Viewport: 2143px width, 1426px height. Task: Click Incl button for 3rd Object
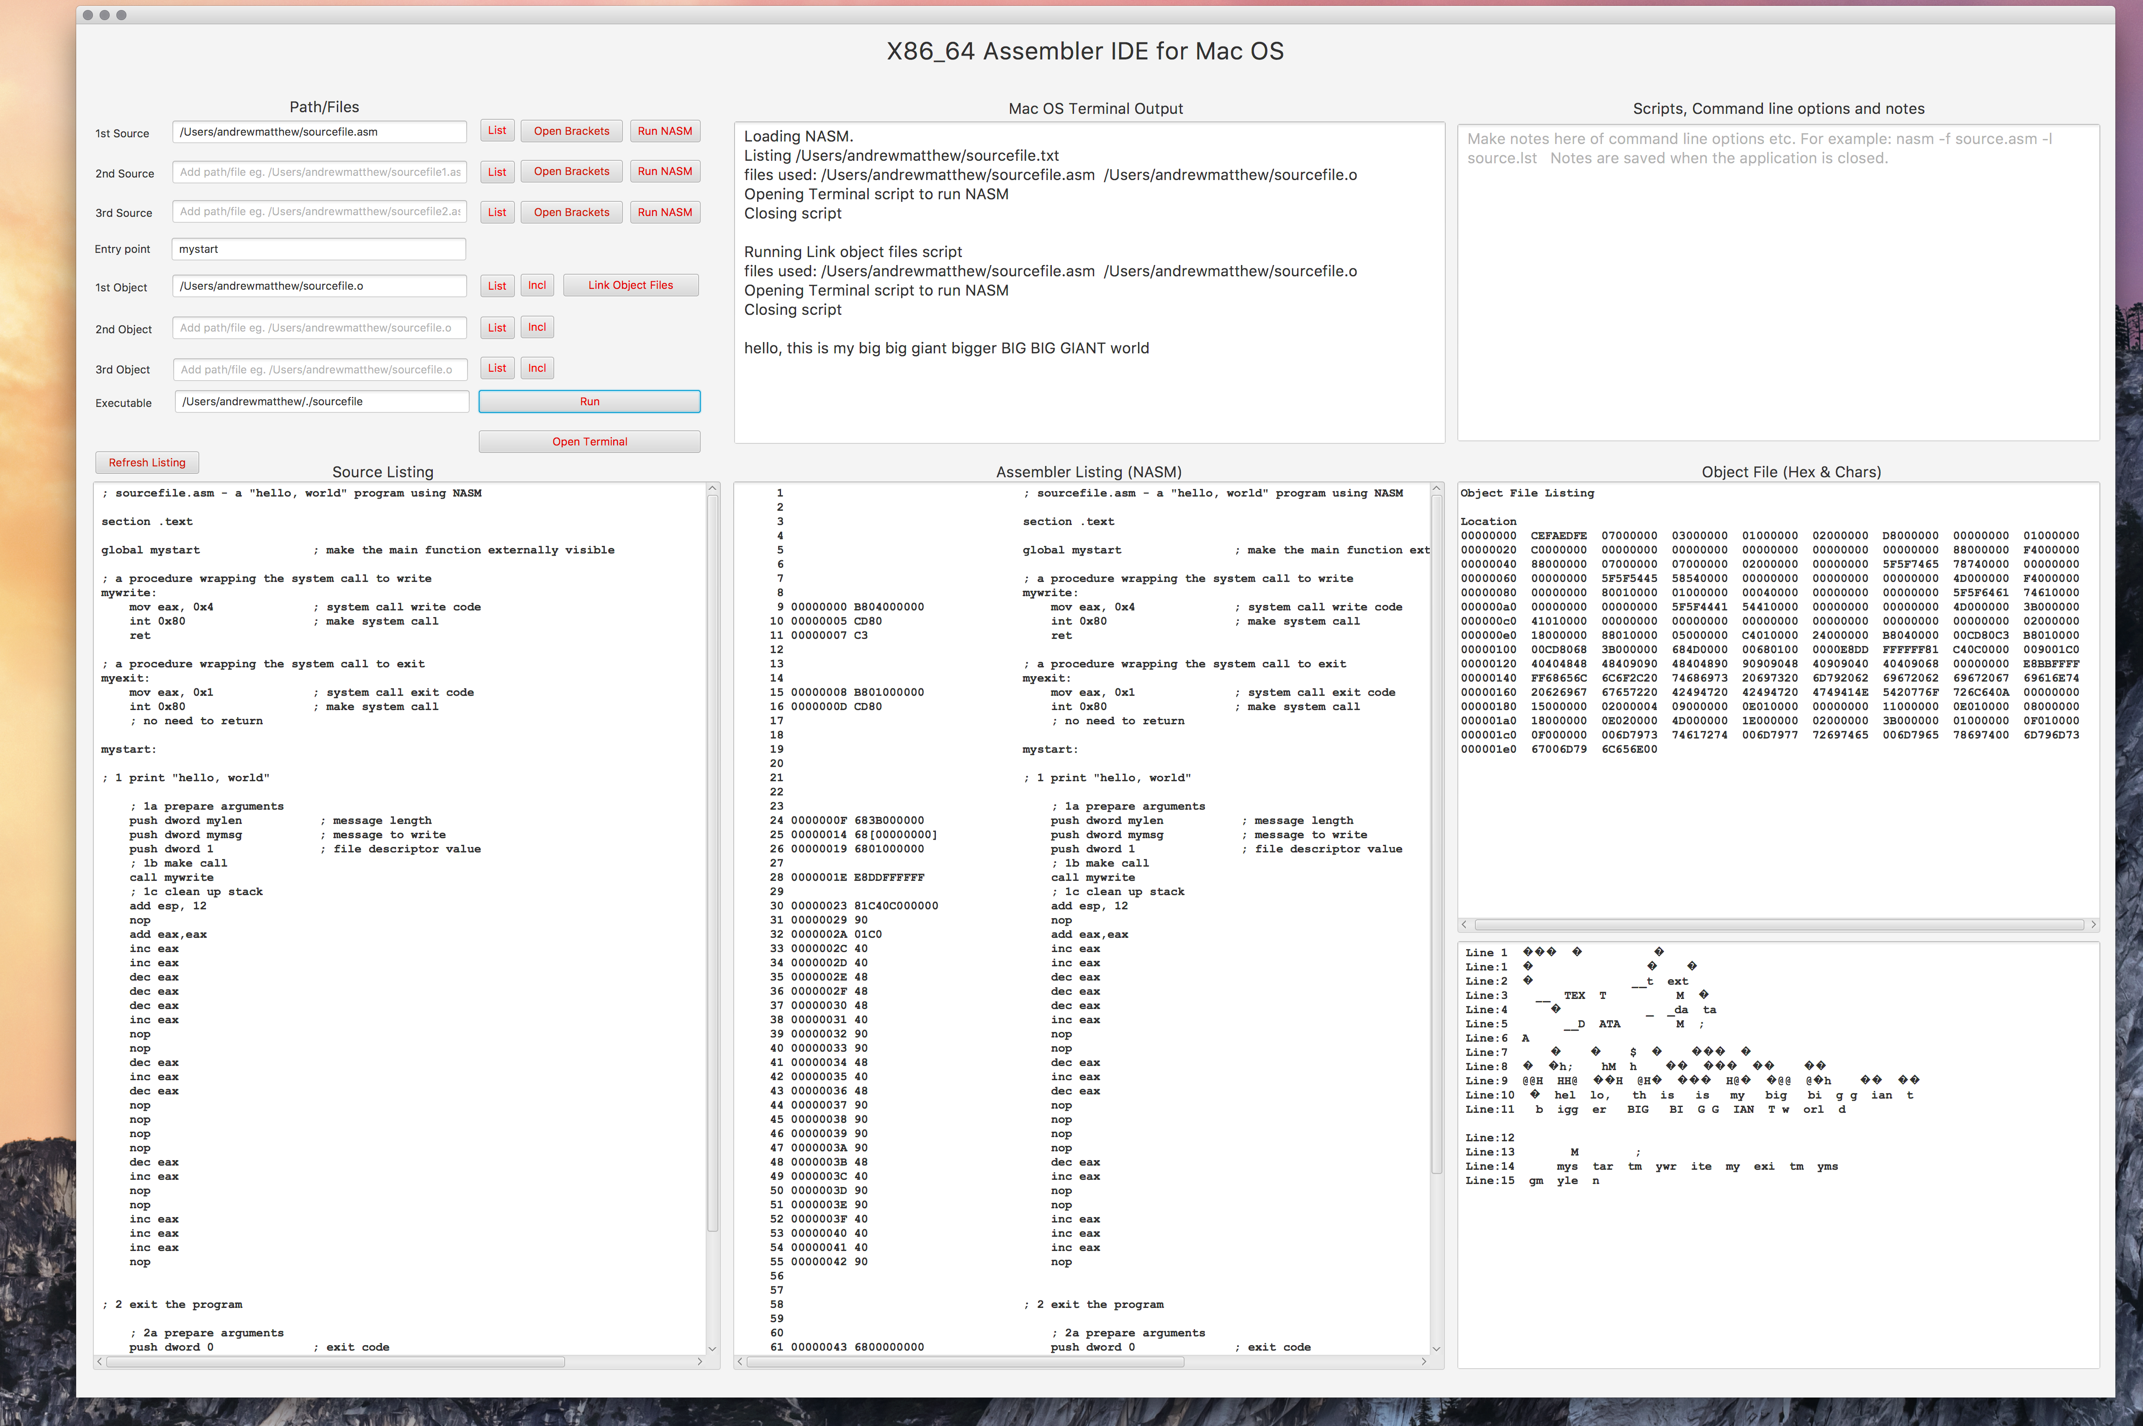pos(537,368)
